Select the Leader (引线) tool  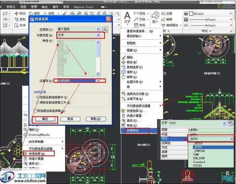tap(140, 19)
